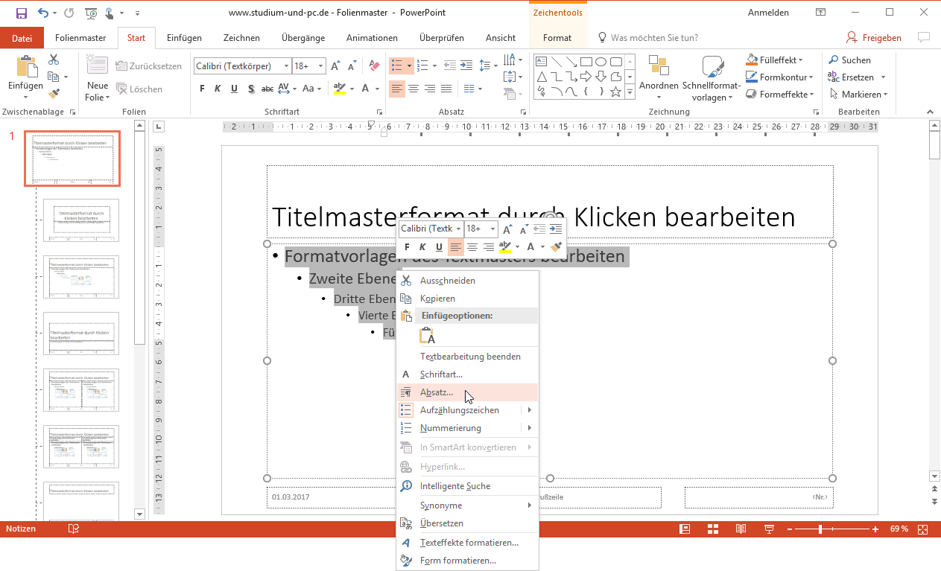Click Anmelden to sign in

pyautogui.click(x=768, y=13)
